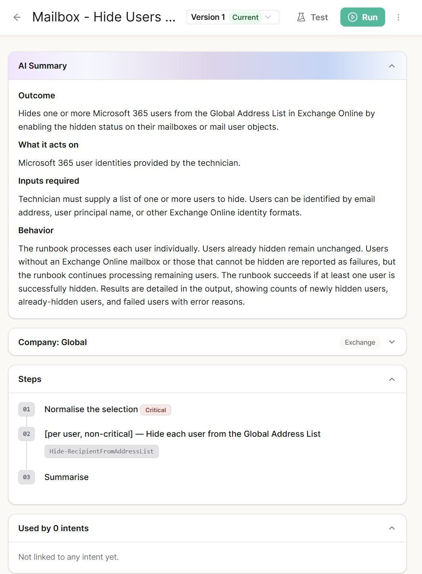Click the Critical badge on step 01
The width and height of the screenshot is (422, 574).
tap(156, 410)
